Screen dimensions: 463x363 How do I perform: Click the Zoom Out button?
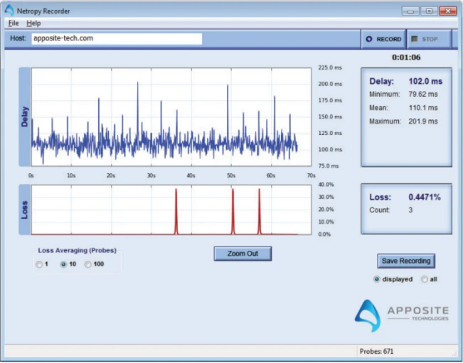click(x=243, y=254)
